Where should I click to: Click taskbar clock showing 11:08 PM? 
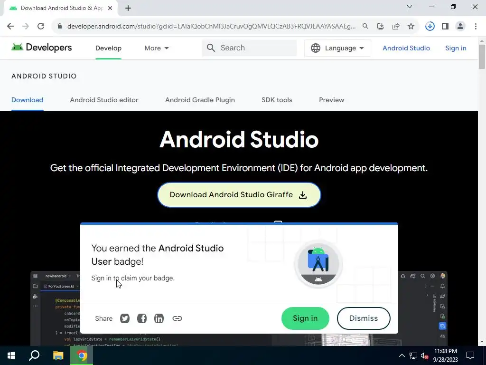coord(445,355)
